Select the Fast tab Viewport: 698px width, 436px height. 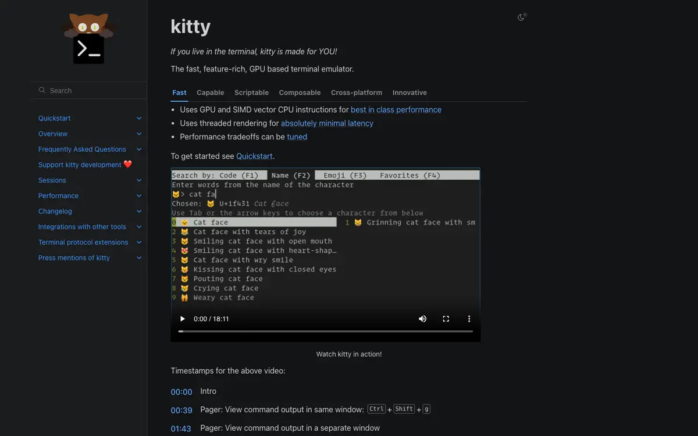pos(179,92)
